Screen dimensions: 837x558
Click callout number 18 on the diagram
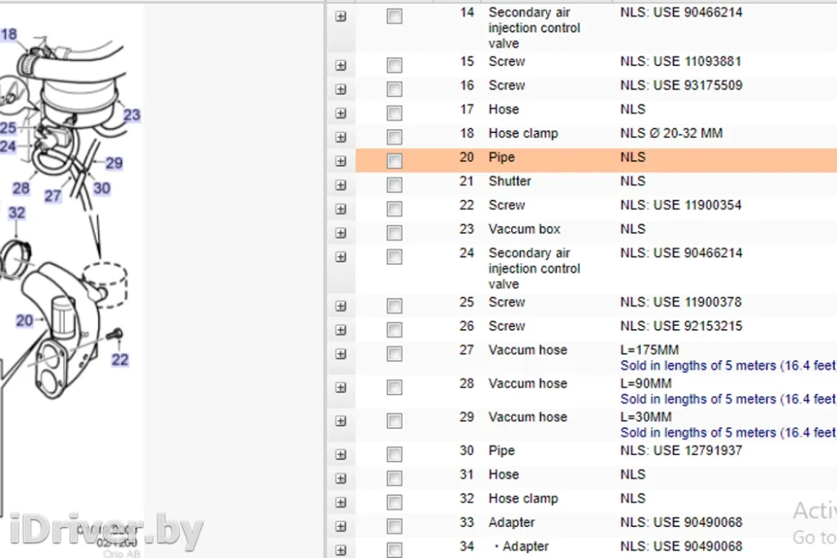(8, 34)
